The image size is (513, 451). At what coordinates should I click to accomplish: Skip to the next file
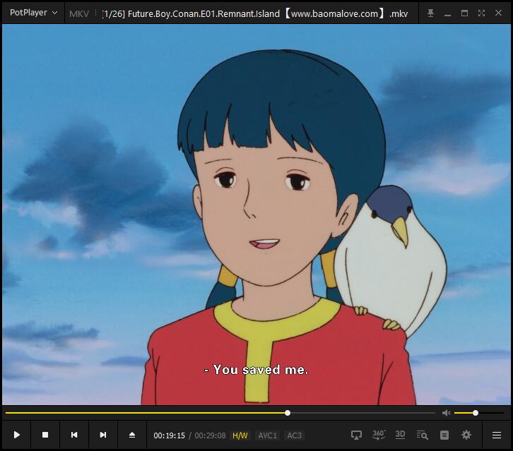click(103, 435)
